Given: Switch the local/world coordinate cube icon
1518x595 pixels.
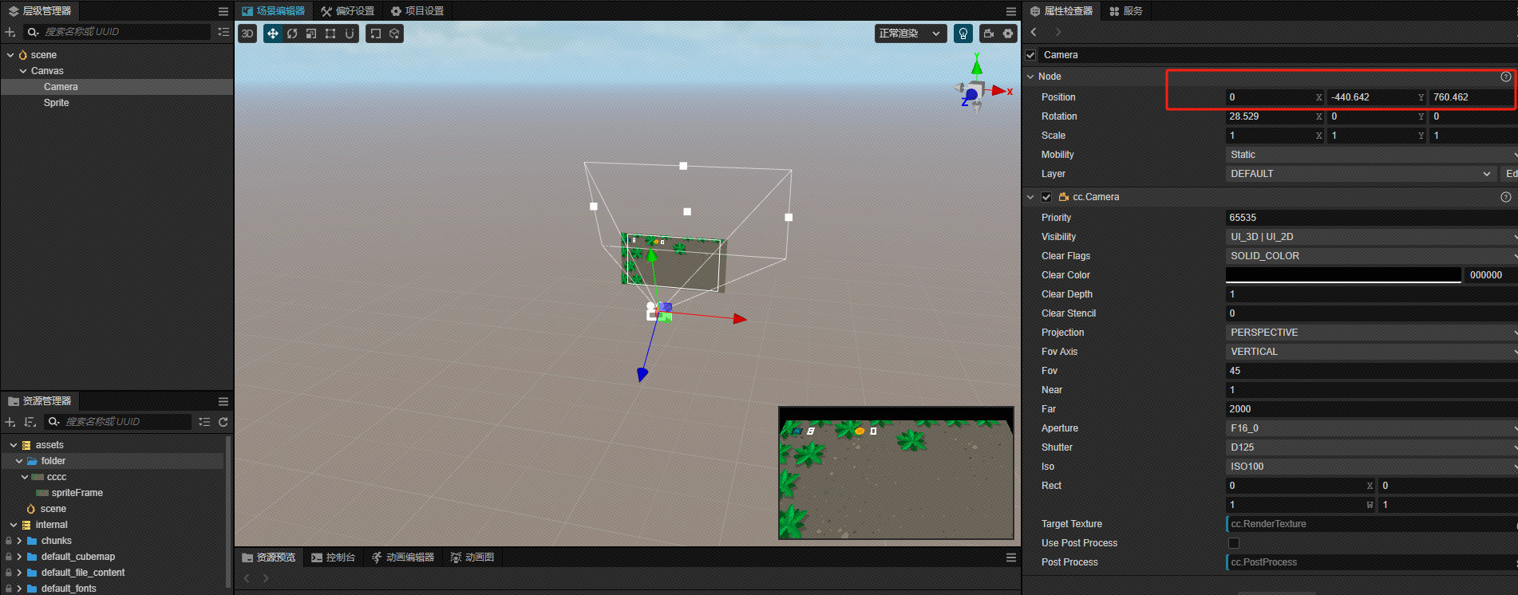Looking at the screenshot, I should point(394,33).
